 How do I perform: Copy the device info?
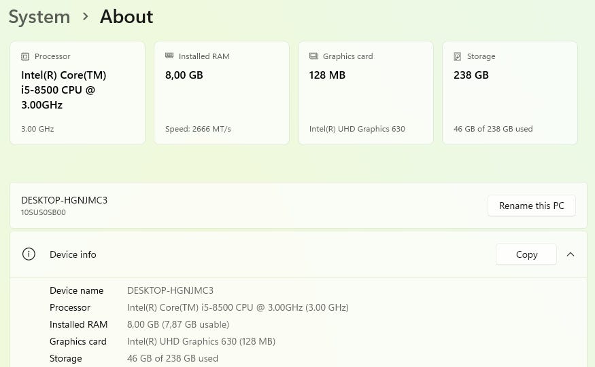[526, 254]
